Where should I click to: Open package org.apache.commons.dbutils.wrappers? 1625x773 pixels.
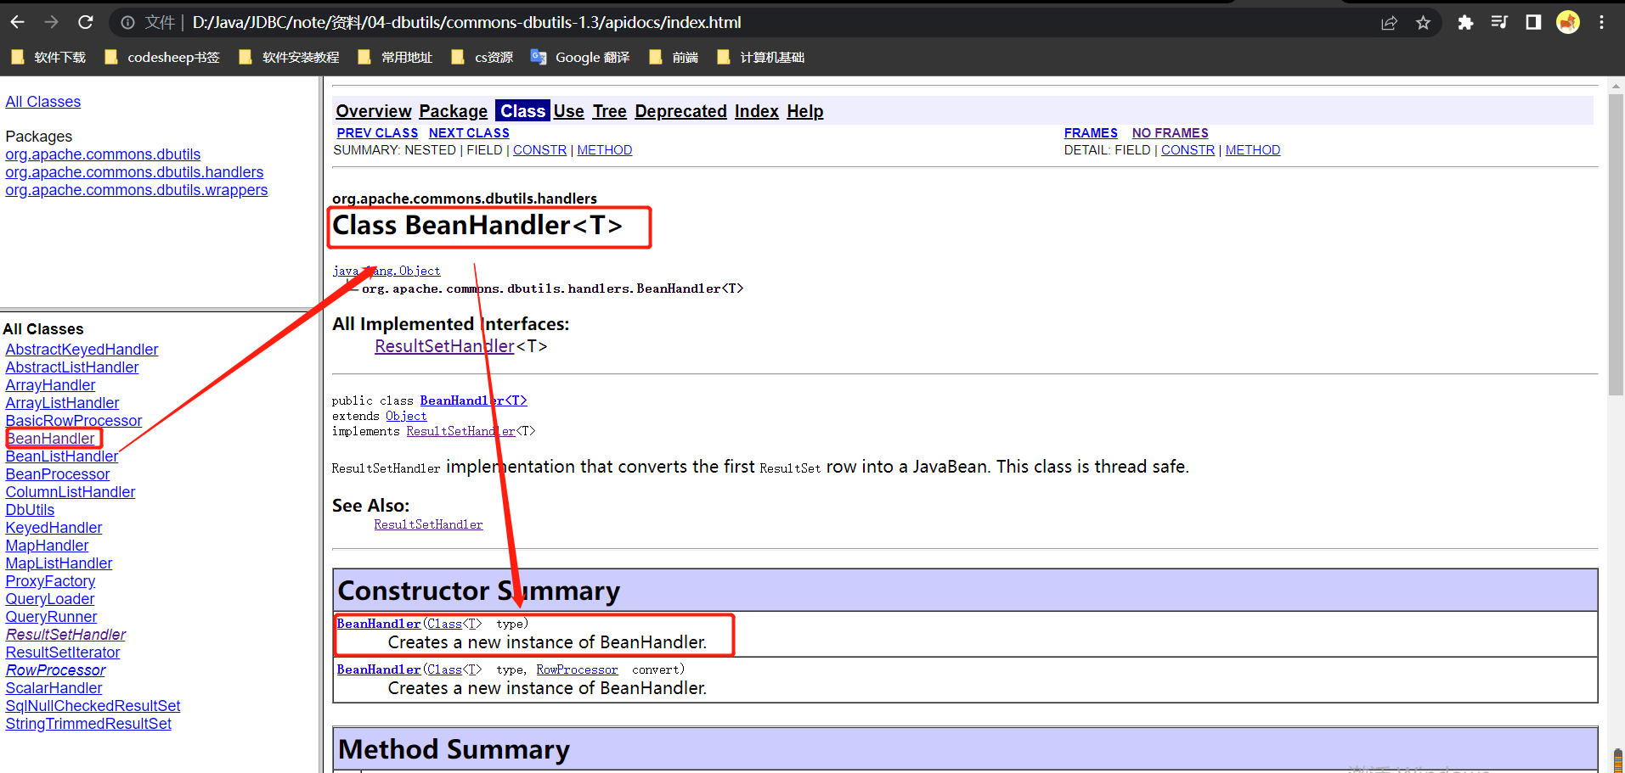point(137,190)
